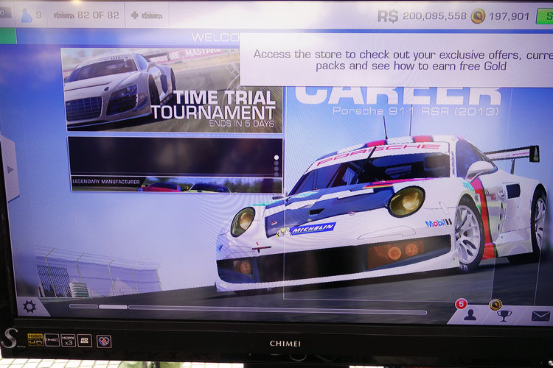Click the highlighted segment of the bottom page bar
Image resolution: width=553 pixels, height=368 pixels.
pyautogui.click(x=113, y=306)
